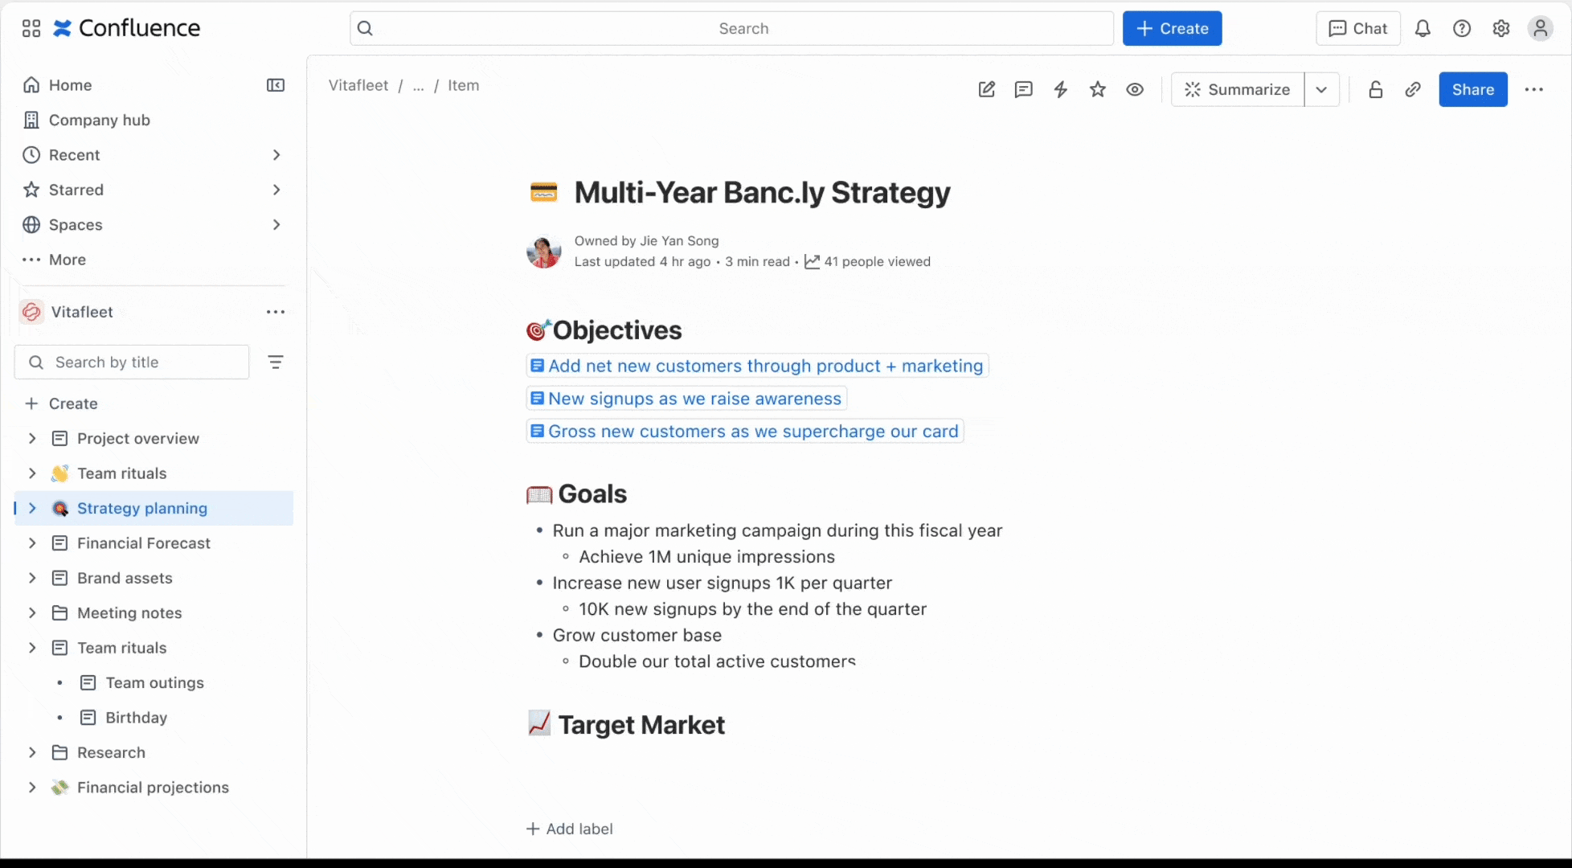Open 'New signups as we raise awareness' link
Image resolution: width=1572 pixels, height=868 pixels.
tap(694, 399)
